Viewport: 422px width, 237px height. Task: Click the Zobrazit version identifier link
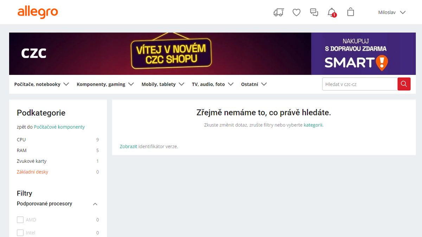coord(128,146)
